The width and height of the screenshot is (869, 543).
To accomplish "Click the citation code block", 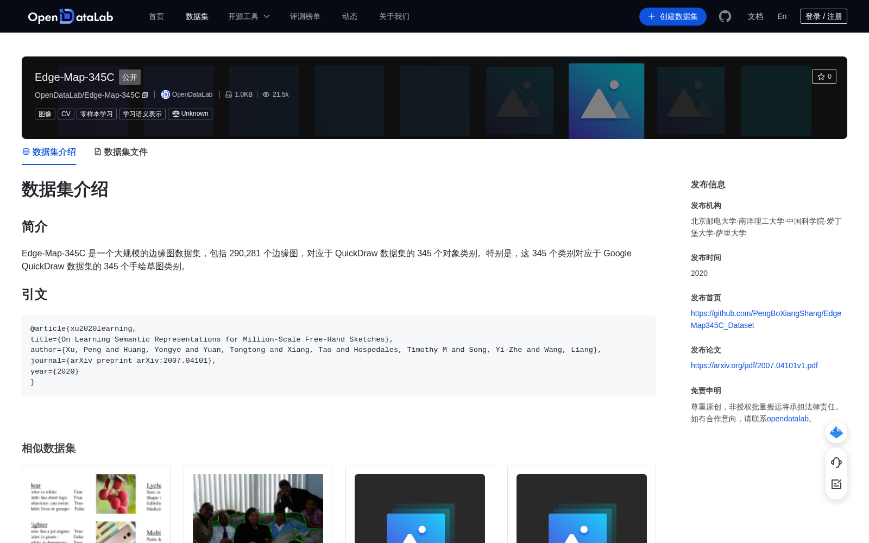I will 339,356.
